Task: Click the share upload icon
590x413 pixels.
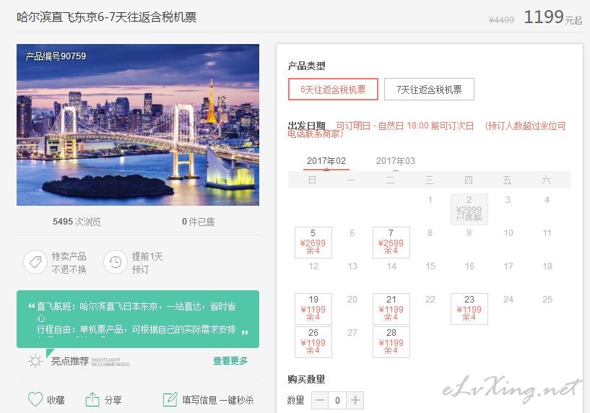Action: tap(92, 399)
